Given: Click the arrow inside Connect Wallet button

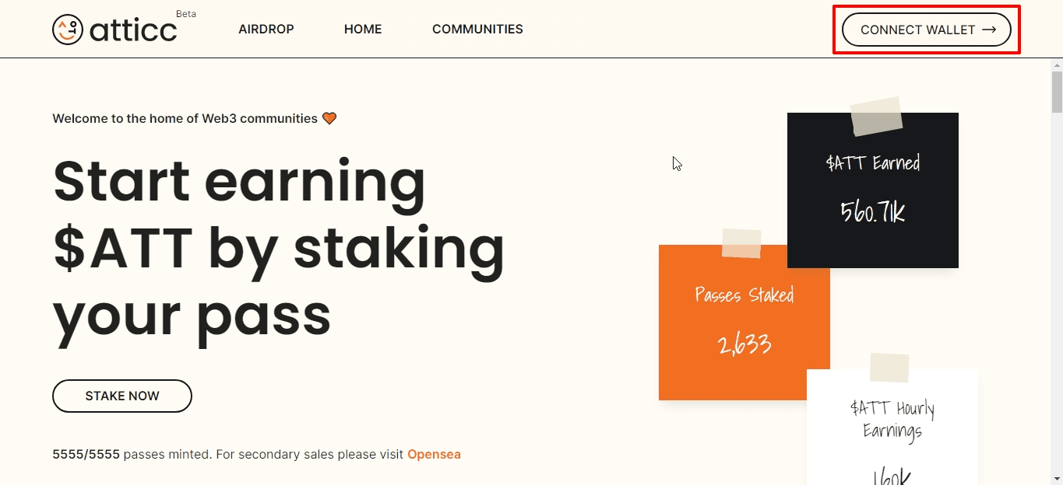Looking at the screenshot, I should tap(989, 30).
